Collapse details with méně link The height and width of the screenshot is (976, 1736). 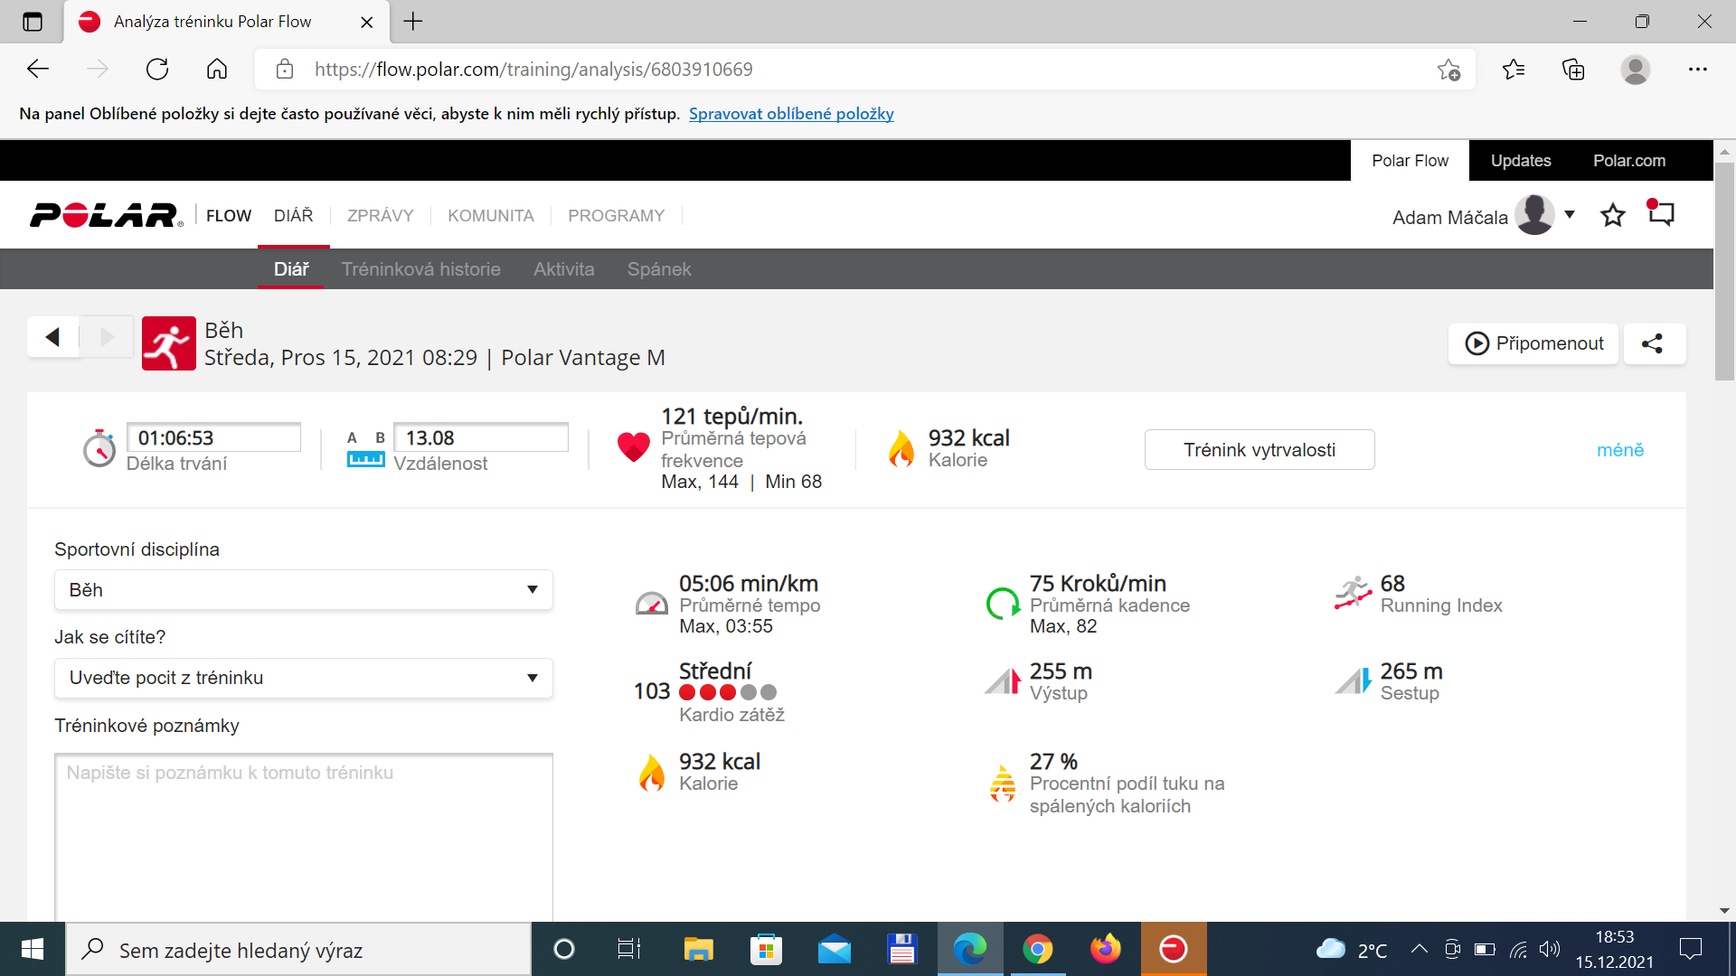[x=1619, y=450]
